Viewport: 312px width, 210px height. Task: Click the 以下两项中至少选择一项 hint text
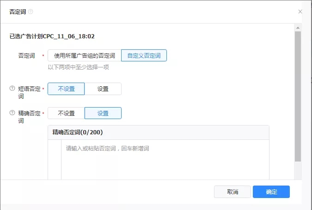tap(78, 67)
